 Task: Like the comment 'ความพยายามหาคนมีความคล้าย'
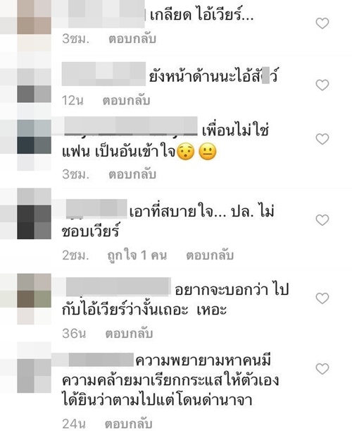322,369
